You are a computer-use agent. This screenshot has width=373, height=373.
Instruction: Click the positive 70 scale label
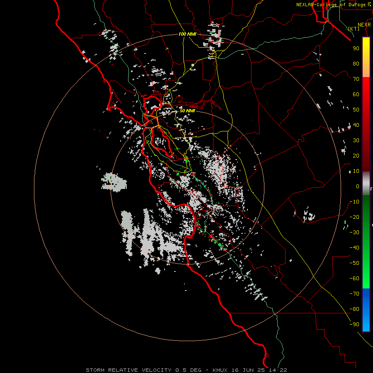tap(356, 79)
